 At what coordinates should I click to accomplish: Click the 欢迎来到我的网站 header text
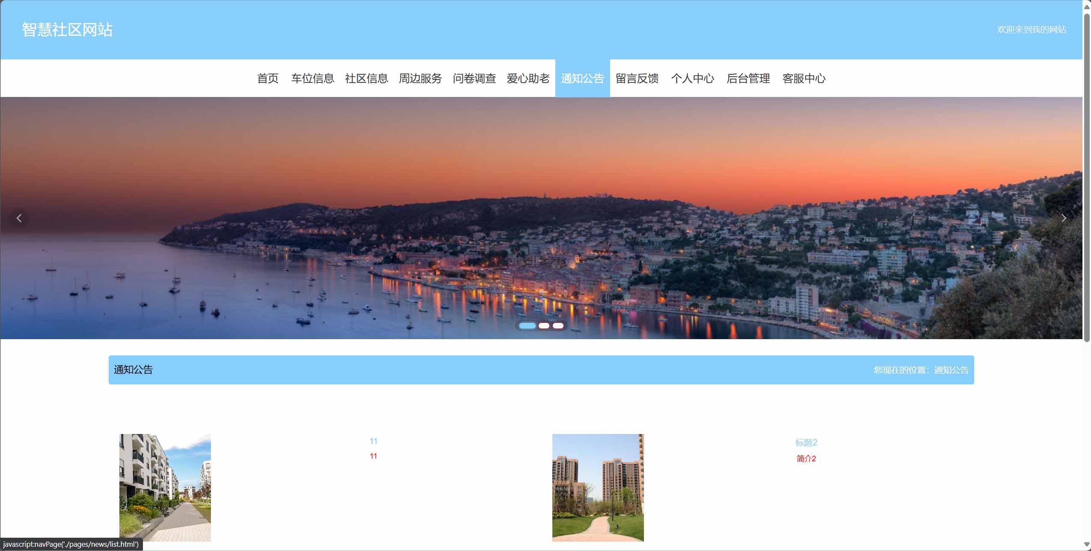tap(1032, 29)
